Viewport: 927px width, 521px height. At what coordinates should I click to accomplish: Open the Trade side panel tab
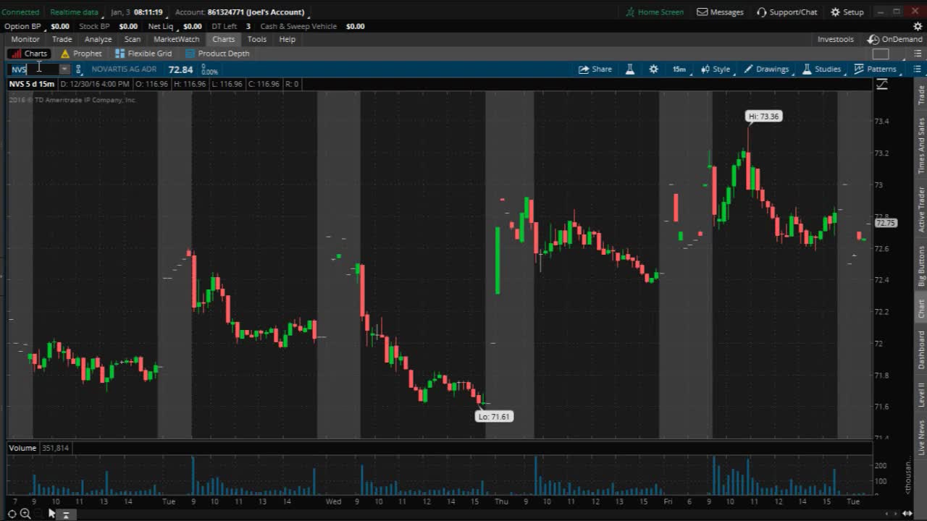[x=921, y=95]
